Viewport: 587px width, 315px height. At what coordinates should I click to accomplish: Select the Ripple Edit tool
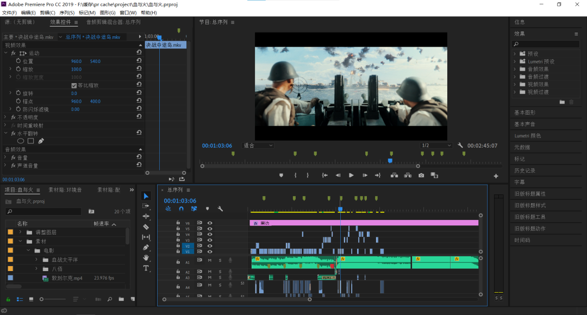pos(146,216)
